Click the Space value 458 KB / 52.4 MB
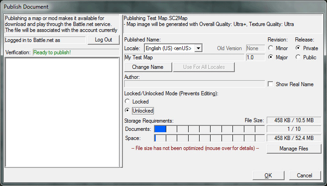 [x=294, y=138]
